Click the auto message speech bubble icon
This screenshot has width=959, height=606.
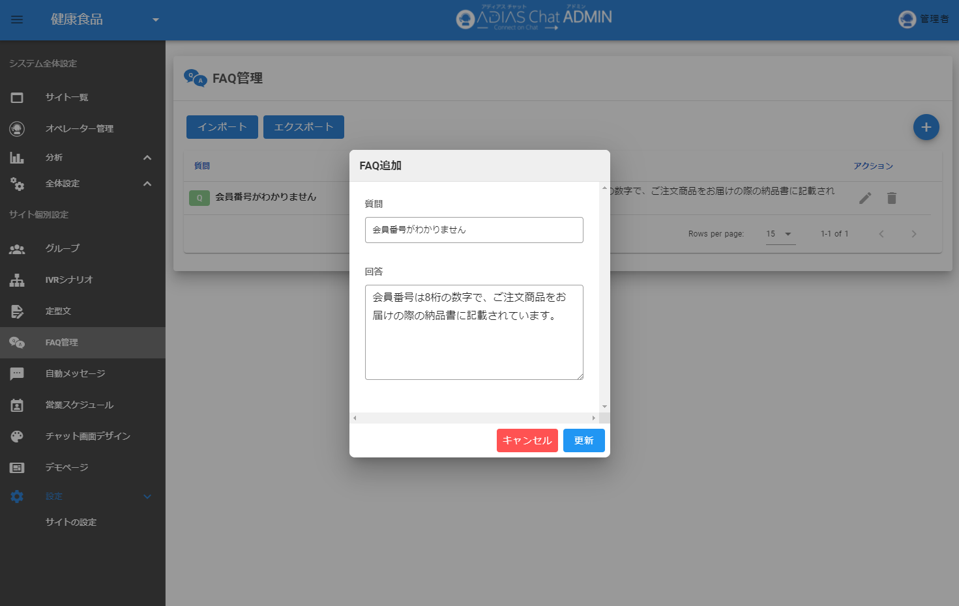tap(17, 374)
